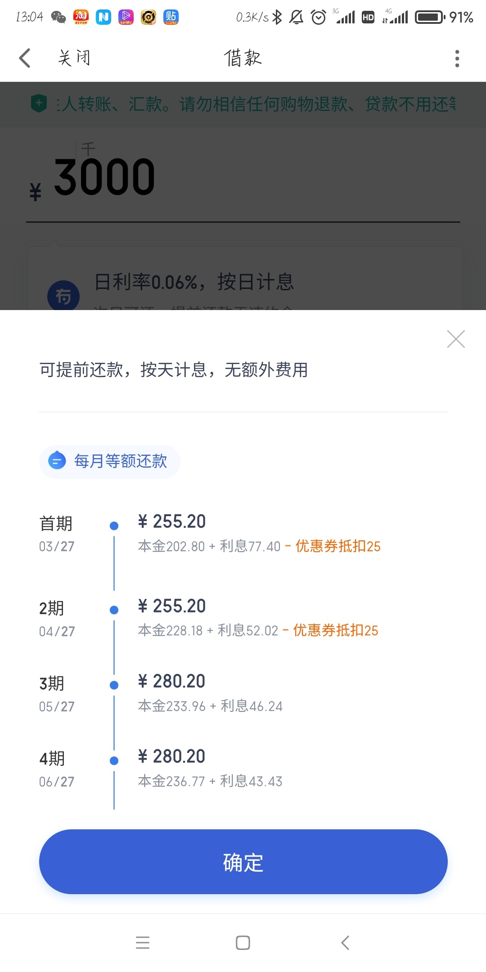Screen dimensions: 486x972
Task: Tap the 3期 installment amount ¥280.20
Action: 171,681
